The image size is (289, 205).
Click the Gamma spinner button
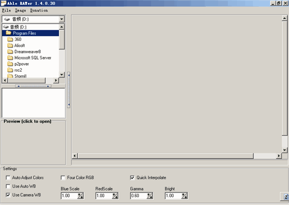(150, 196)
